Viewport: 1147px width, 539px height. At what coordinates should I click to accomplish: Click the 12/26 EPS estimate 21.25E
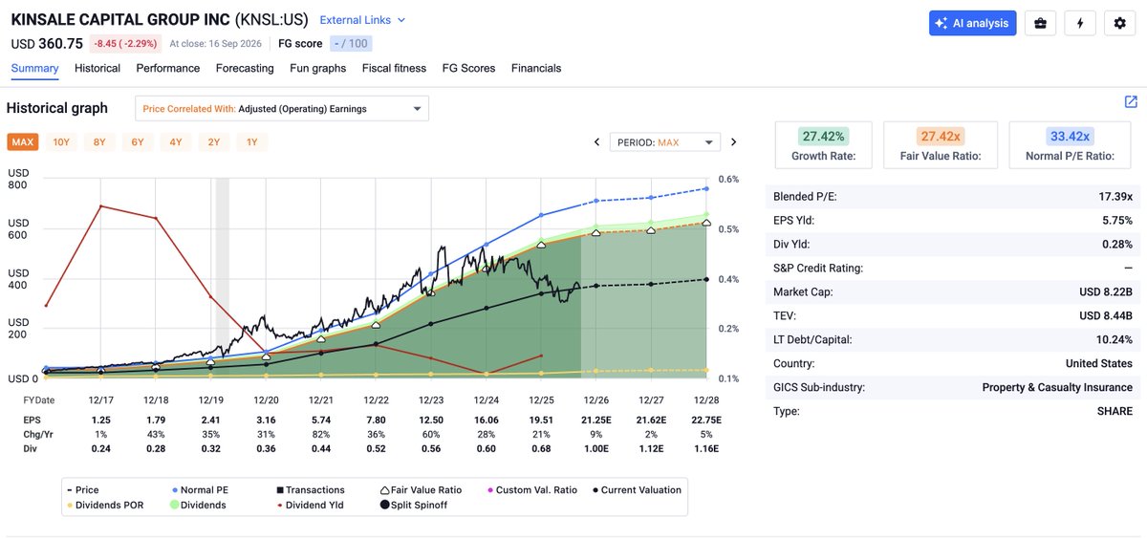(595, 420)
